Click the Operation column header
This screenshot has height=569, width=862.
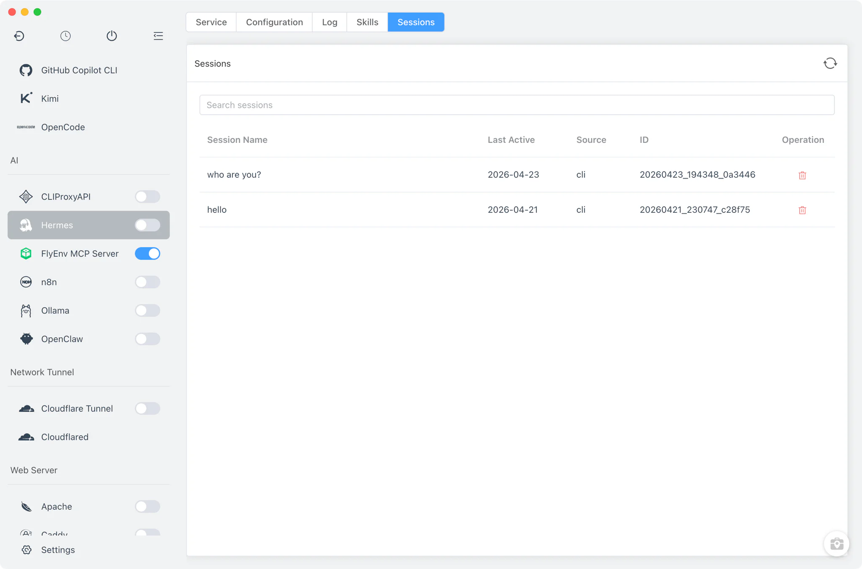(803, 140)
